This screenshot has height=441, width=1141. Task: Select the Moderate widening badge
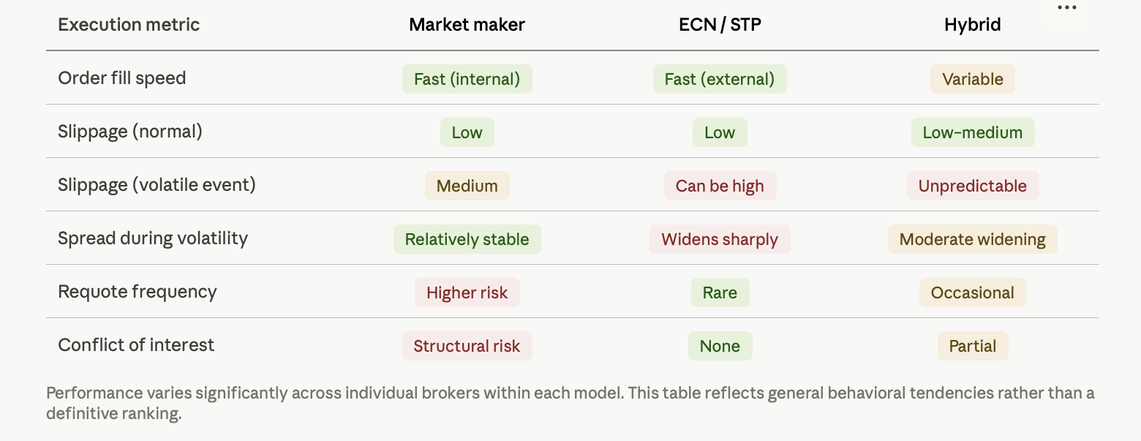(972, 239)
